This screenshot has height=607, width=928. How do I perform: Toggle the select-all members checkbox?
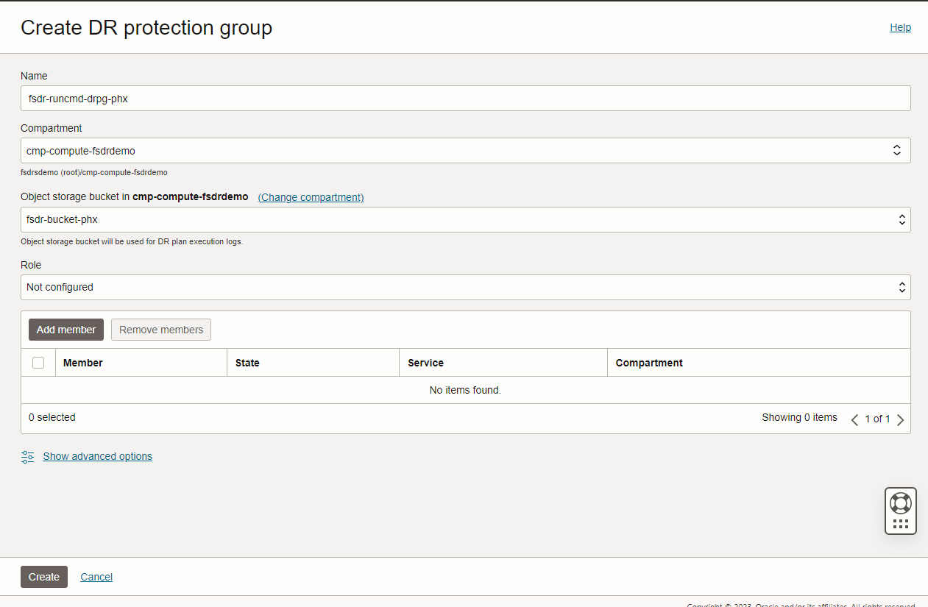38,363
